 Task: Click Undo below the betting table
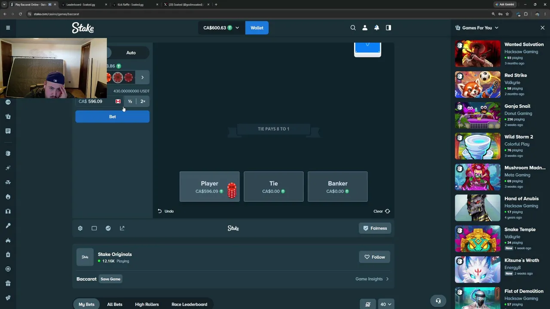165,211
